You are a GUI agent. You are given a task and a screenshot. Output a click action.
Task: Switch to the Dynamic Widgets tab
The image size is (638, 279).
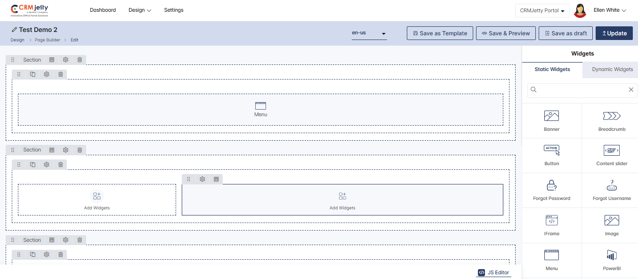[x=612, y=69]
